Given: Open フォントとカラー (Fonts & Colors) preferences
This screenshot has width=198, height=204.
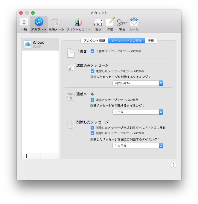Looking at the screenshot, I should click(78, 24).
